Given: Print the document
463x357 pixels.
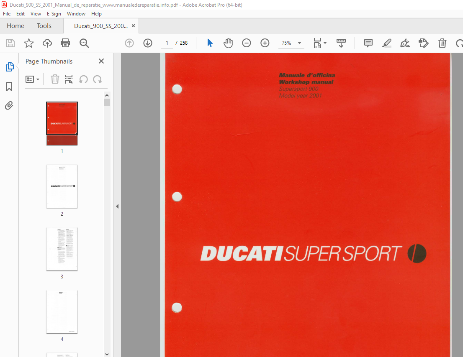Looking at the screenshot, I should (x=65, y=43).
